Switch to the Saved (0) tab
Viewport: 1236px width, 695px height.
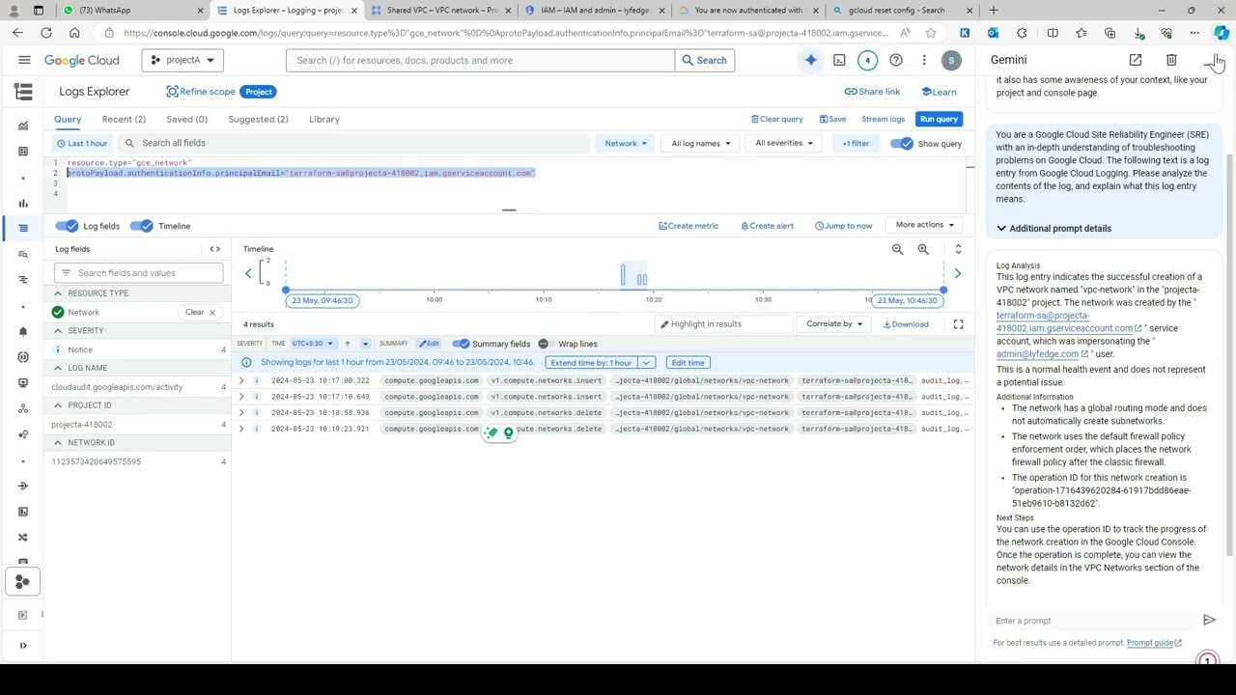click(x=186, y=120)
